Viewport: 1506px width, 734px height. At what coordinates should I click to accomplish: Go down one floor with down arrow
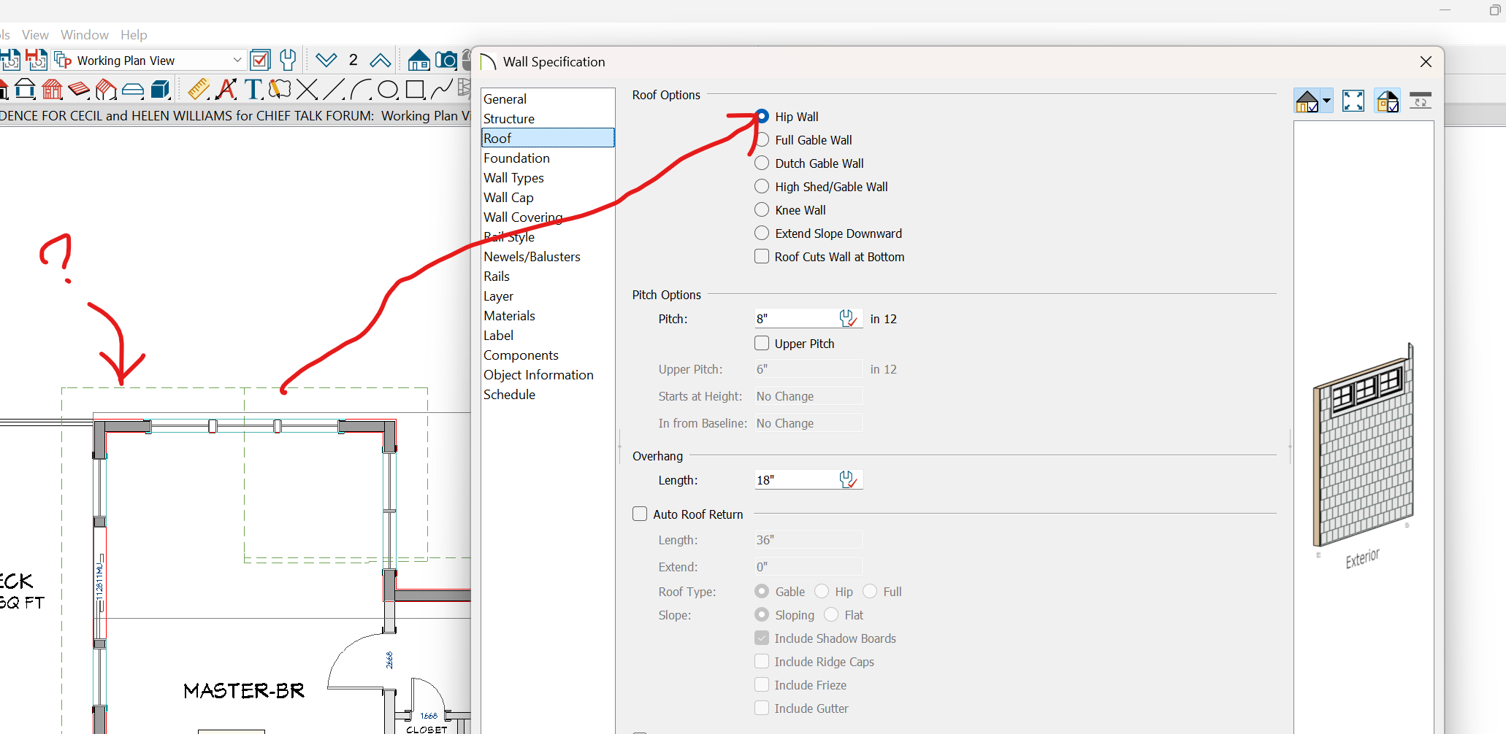coord(326,60)
